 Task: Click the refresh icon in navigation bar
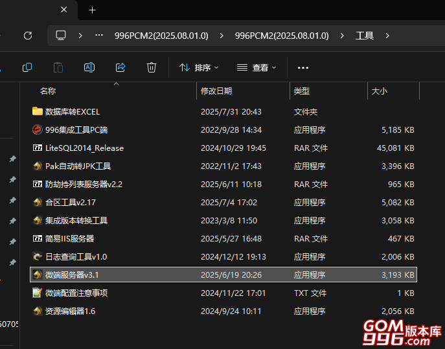(27, 36)
